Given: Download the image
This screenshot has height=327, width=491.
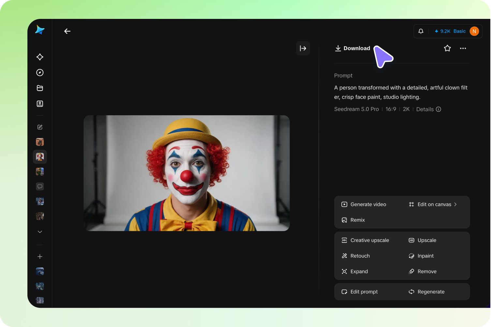Looking at the screenshot, I should pyautogui.click(x=353, y=49).
